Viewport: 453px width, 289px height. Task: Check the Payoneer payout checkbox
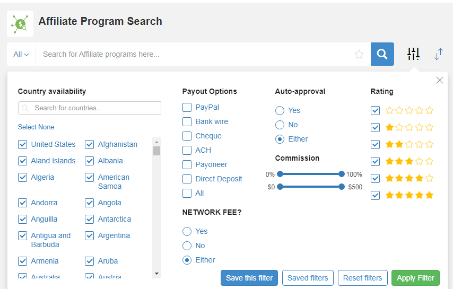point(187,164)
